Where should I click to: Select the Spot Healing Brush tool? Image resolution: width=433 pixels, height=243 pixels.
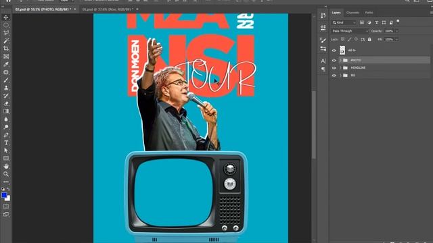6,72
